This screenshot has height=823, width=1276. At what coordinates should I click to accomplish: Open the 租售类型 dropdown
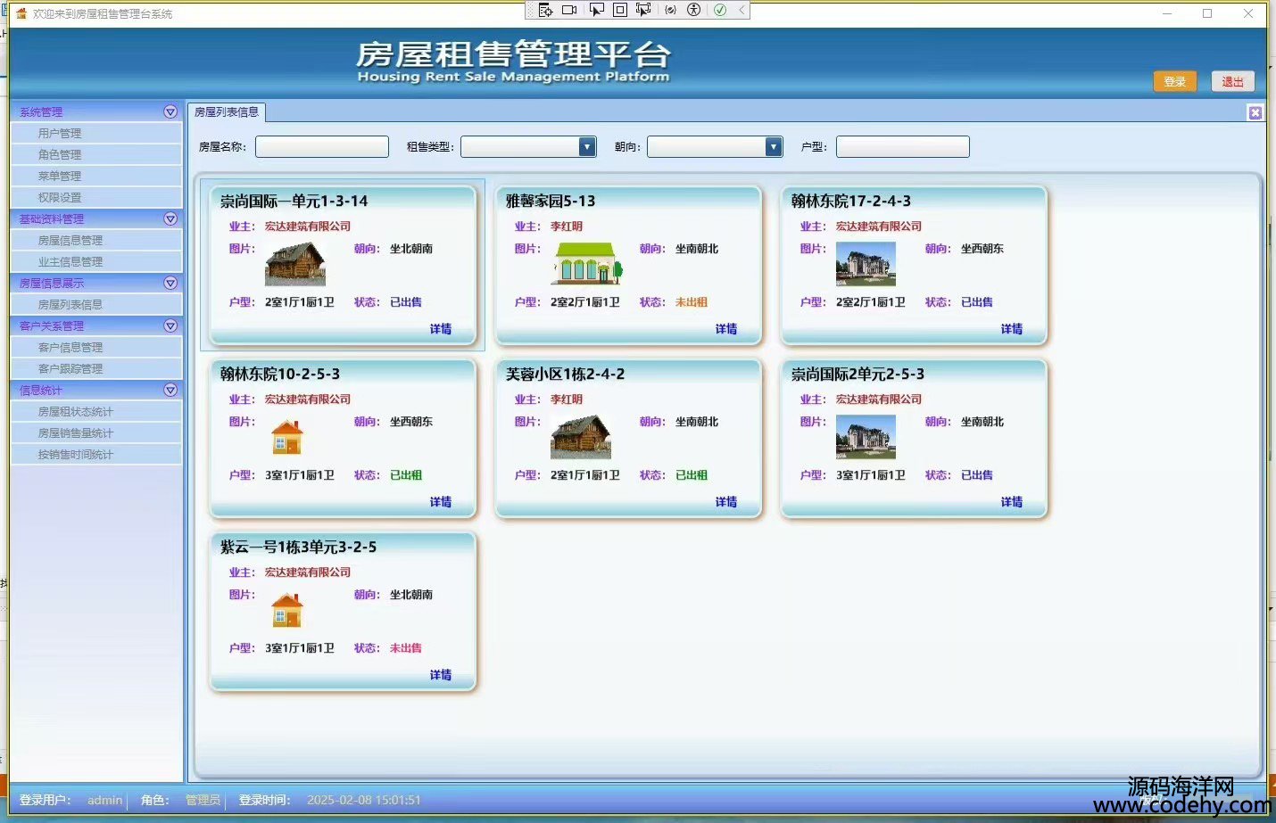pos(587,147)
